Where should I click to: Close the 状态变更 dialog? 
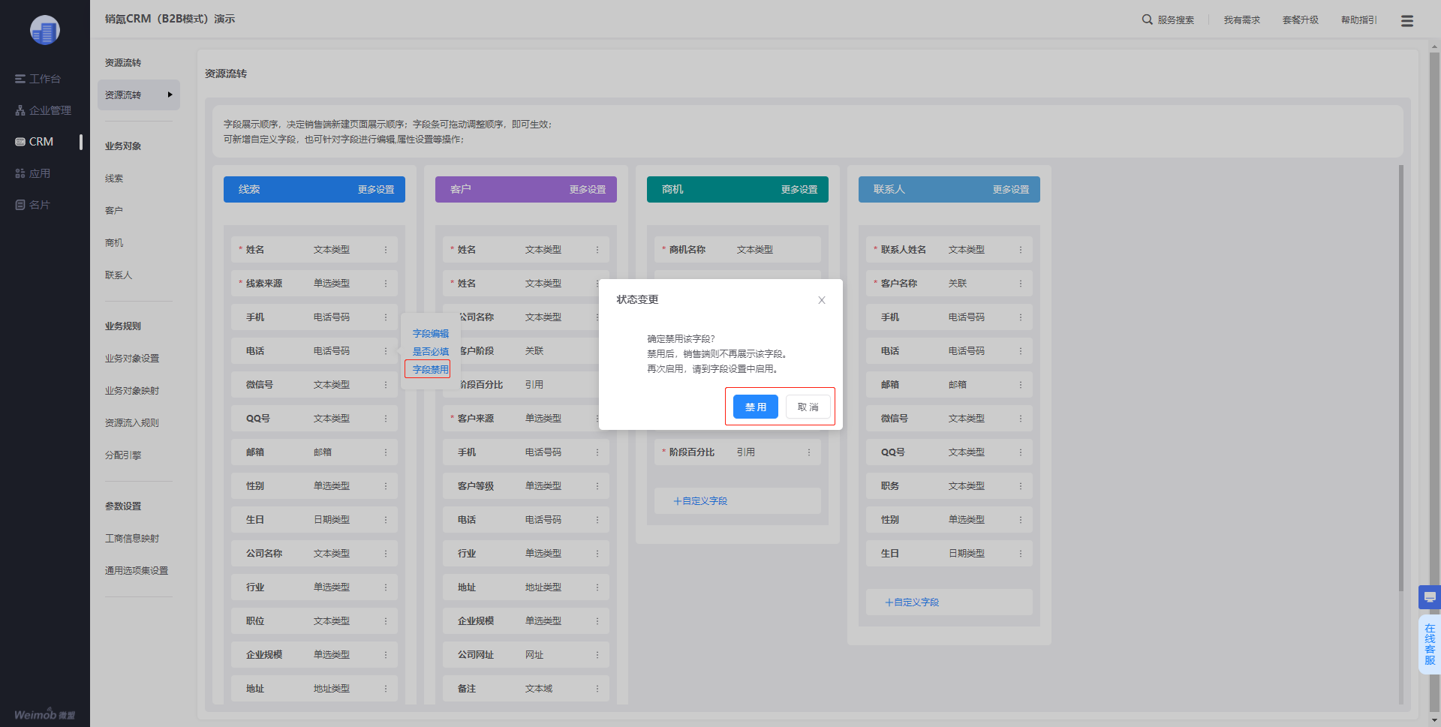click(x=822, y=300)
